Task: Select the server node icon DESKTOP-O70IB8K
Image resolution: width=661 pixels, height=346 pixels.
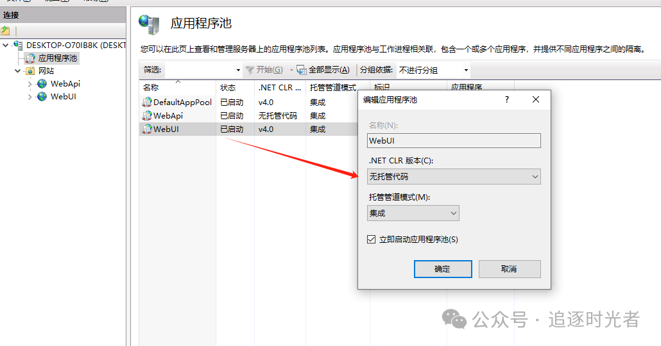Action: point(18,45)
